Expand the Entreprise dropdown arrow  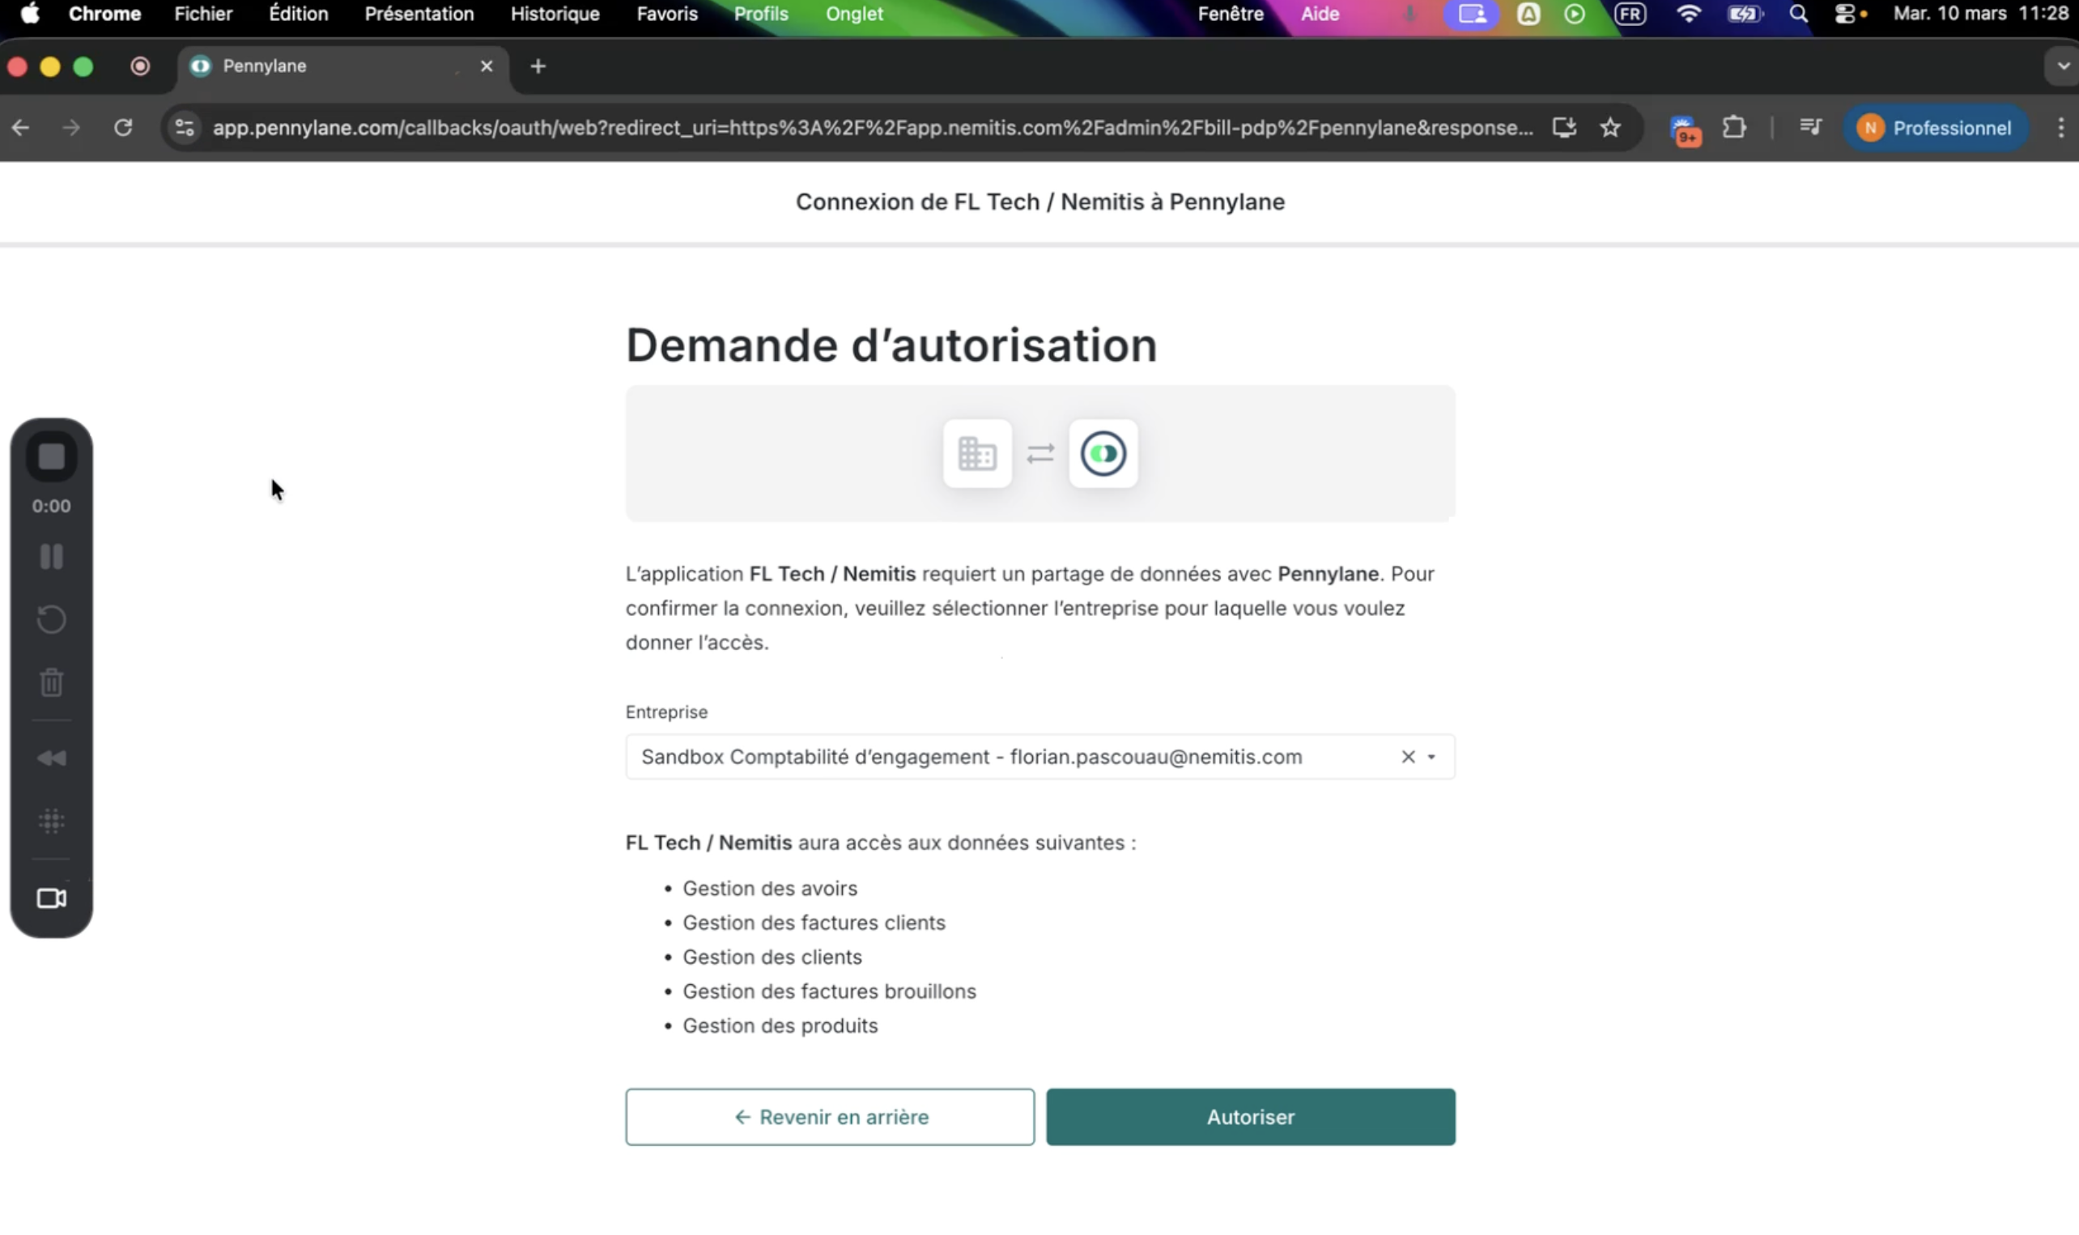[1431, 758]
